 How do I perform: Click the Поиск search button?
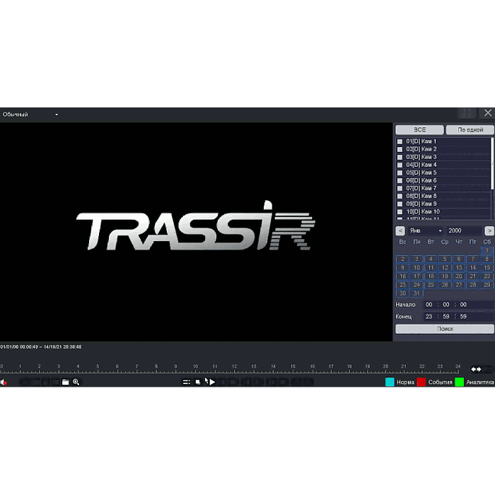tap(445, 329)
